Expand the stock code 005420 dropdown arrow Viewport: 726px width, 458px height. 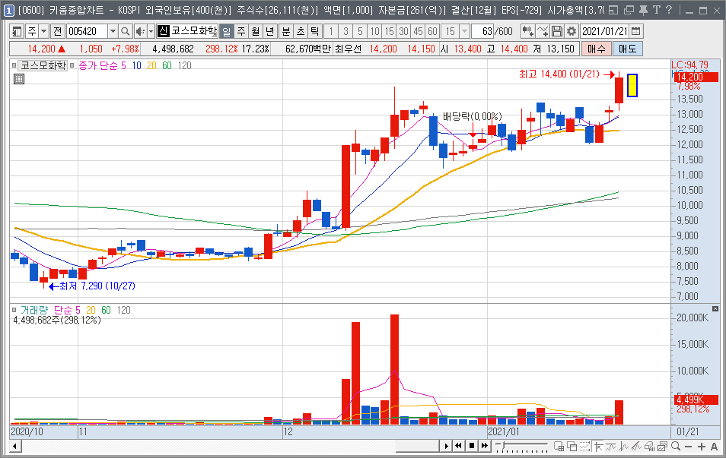pos(113,31)
